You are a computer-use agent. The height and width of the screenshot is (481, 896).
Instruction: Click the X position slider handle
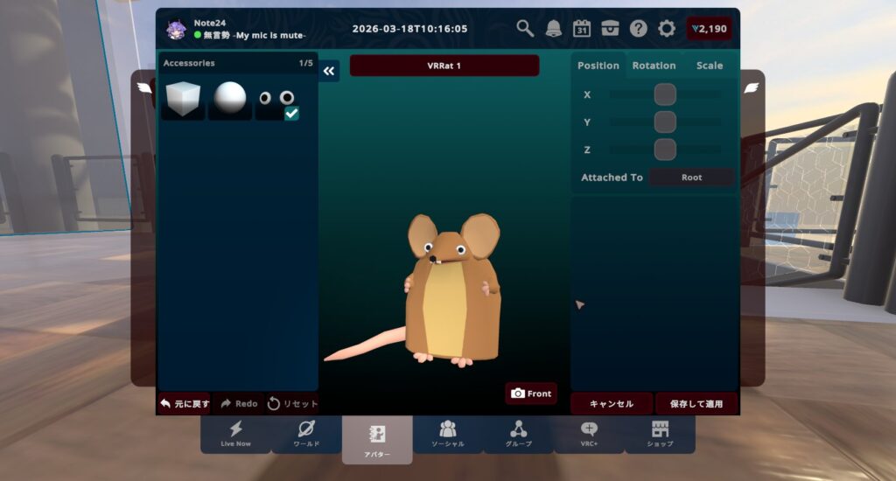coord(665,94)
